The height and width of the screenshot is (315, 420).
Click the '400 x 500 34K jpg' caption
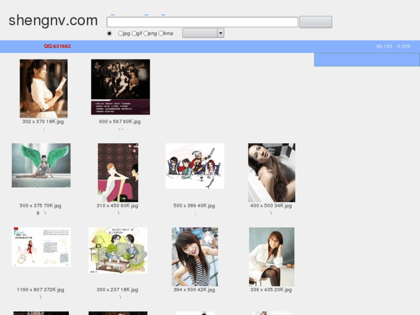(x=271, y=206)
